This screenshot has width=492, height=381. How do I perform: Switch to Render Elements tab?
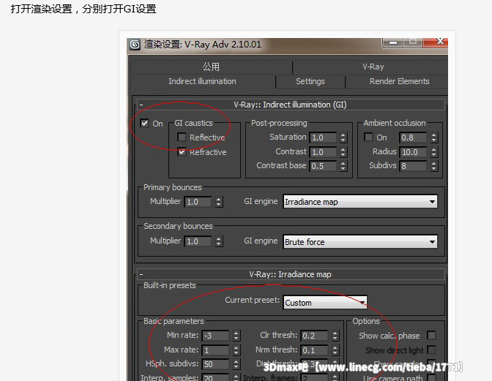pyautogui.click(x=399, y=81)
